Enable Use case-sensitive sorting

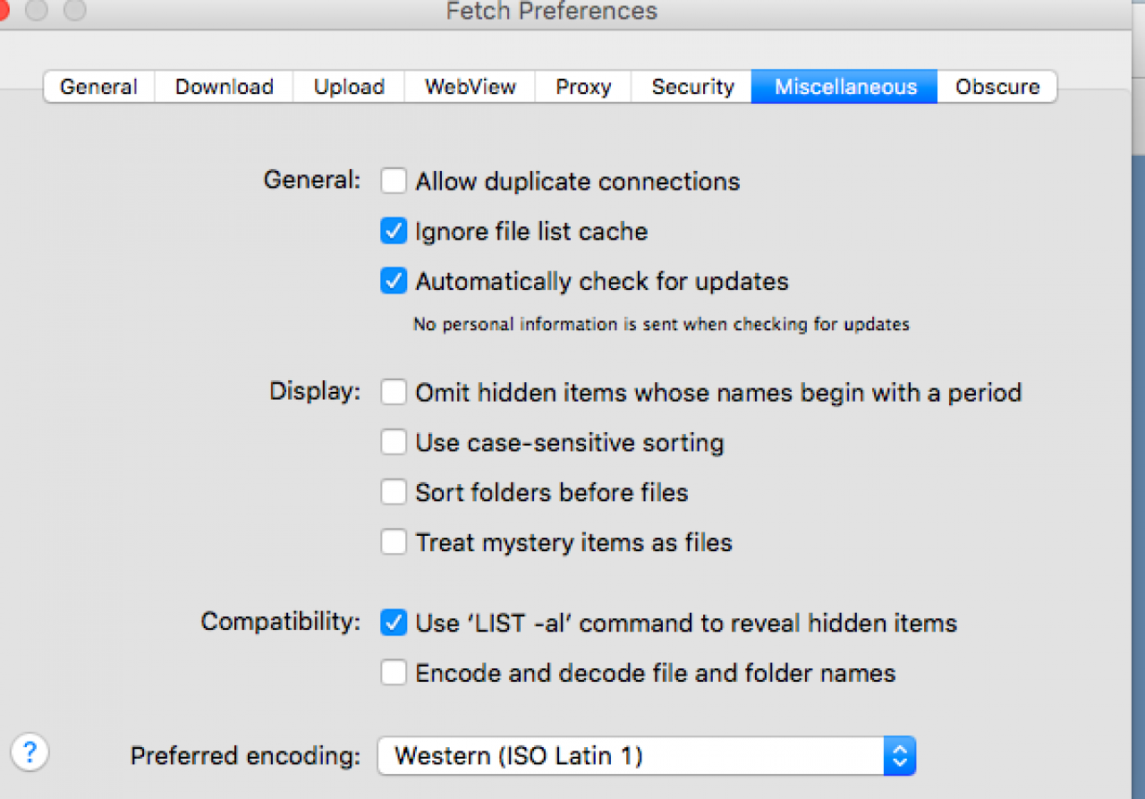394,443
